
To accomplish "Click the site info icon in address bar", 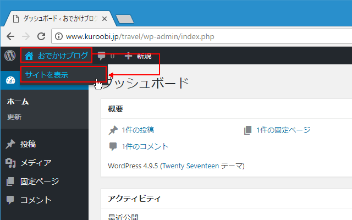I will coord(59,36).
